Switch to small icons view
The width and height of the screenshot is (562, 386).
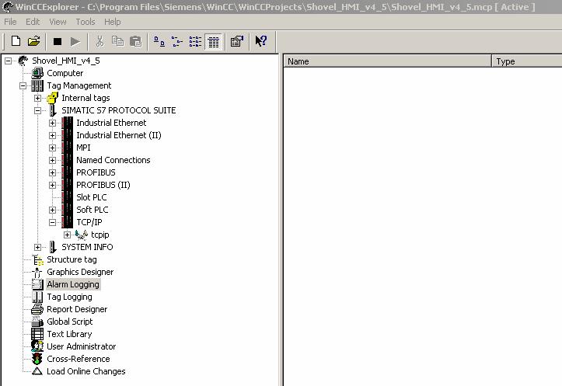point(177,41)
